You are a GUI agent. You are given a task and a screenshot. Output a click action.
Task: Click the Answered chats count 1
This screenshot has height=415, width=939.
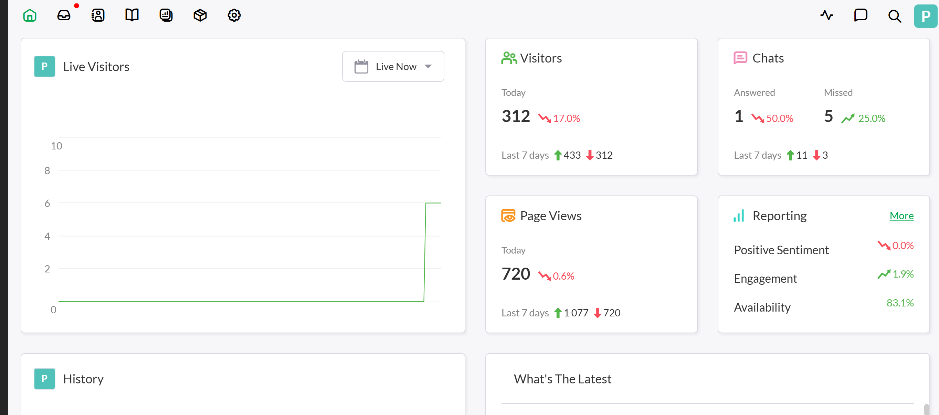pyautogui.click(x=739, y=116)
